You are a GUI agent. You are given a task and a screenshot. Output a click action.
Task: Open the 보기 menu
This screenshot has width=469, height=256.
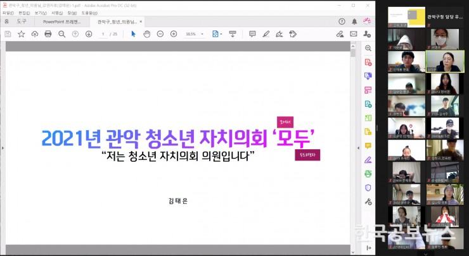coord(41,13)
